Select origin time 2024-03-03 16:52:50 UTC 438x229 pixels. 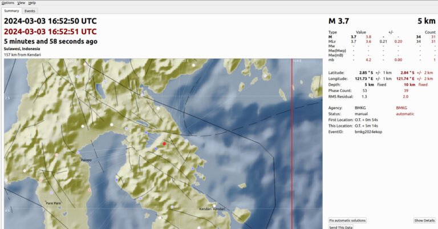tap(50, 21)
